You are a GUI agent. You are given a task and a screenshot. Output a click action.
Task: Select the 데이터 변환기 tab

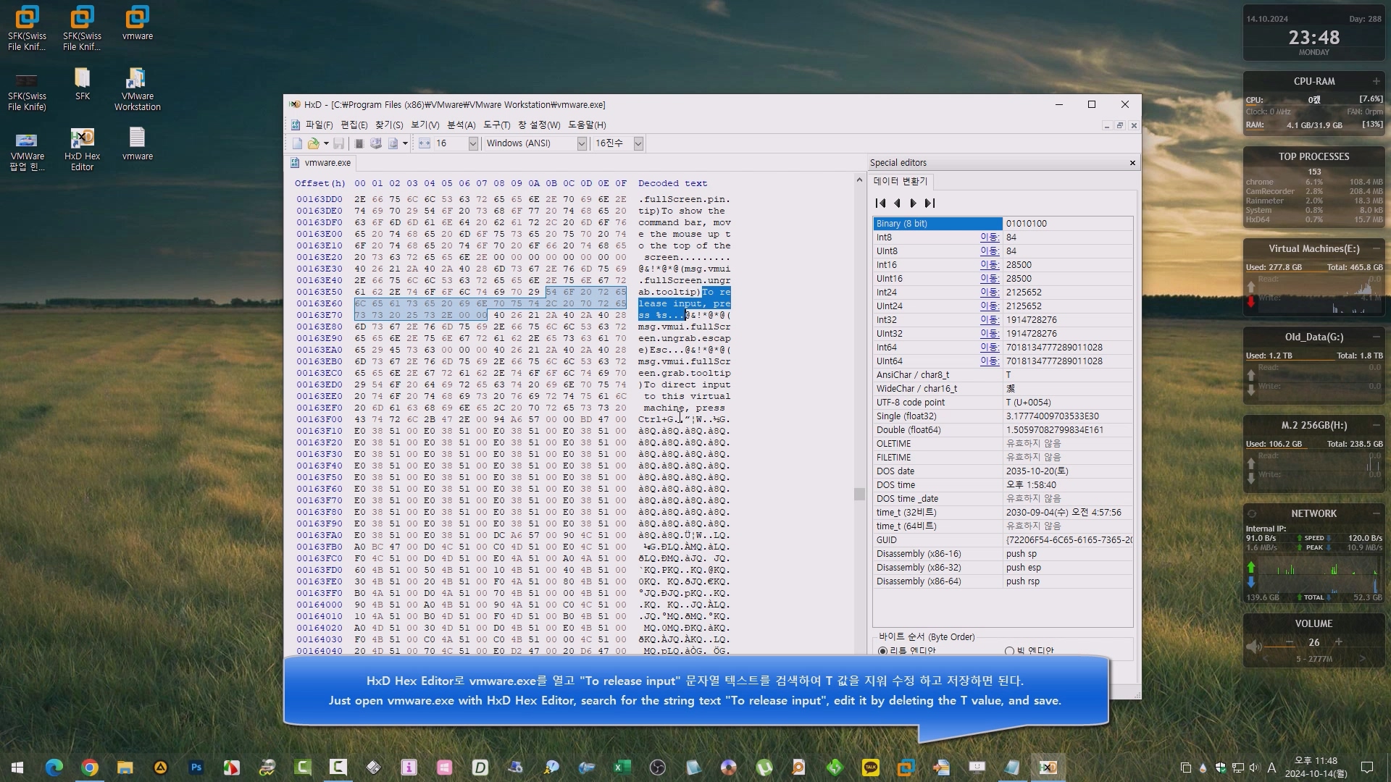[x=901, y=181]
